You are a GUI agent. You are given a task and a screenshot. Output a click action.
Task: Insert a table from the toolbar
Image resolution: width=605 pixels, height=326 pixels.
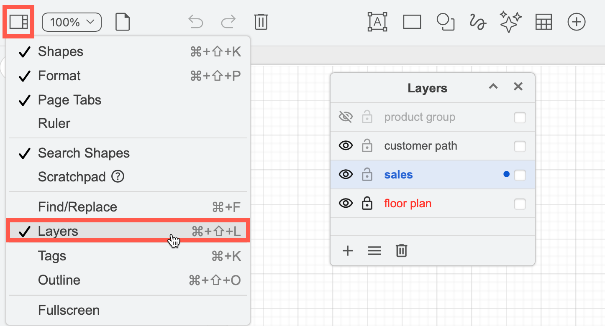pos(543,22)
